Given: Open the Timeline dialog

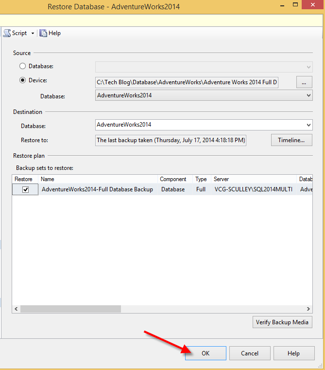Looking at the screenshot, I should pyautogui.click(x=291, y=140).
